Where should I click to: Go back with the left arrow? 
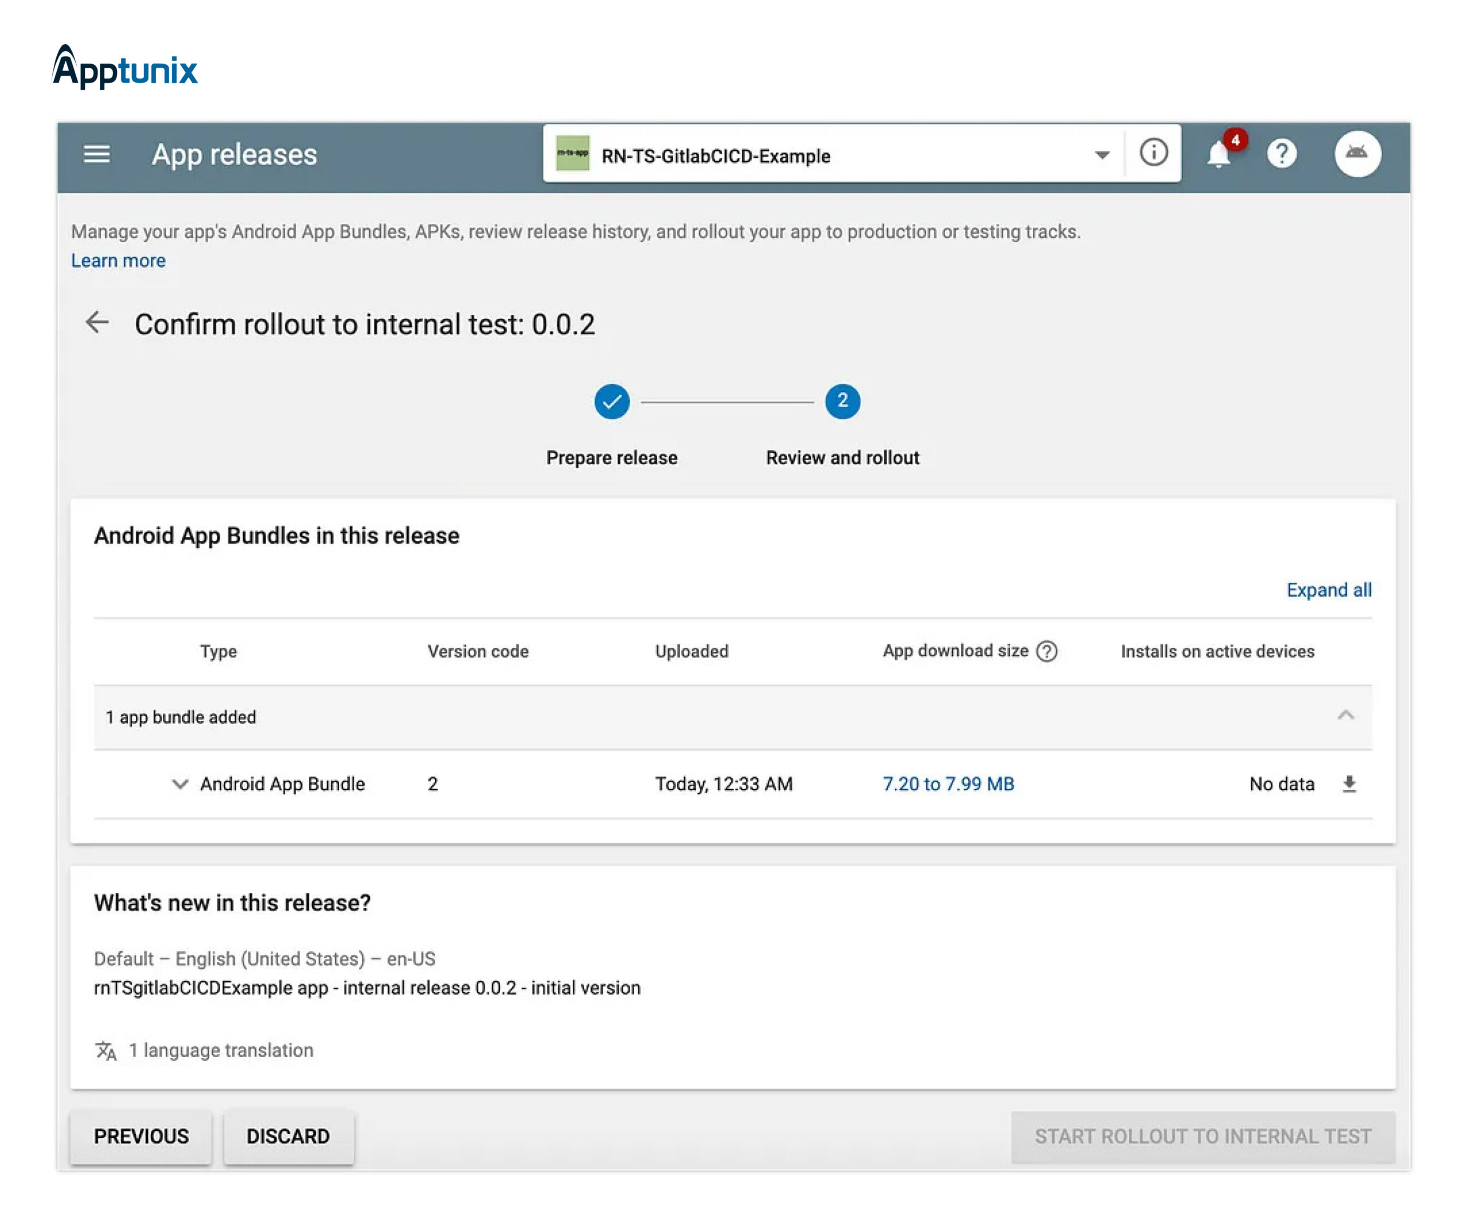(97, 323)
